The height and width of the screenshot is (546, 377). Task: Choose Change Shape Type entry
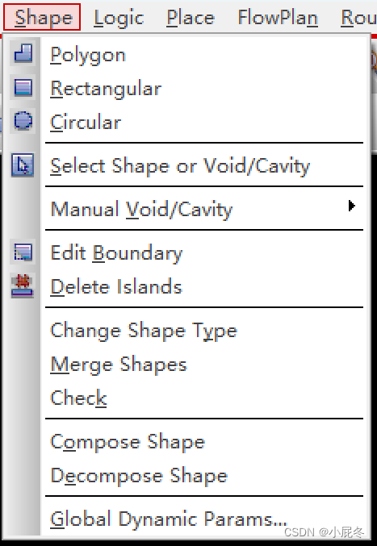coord(144,331)
